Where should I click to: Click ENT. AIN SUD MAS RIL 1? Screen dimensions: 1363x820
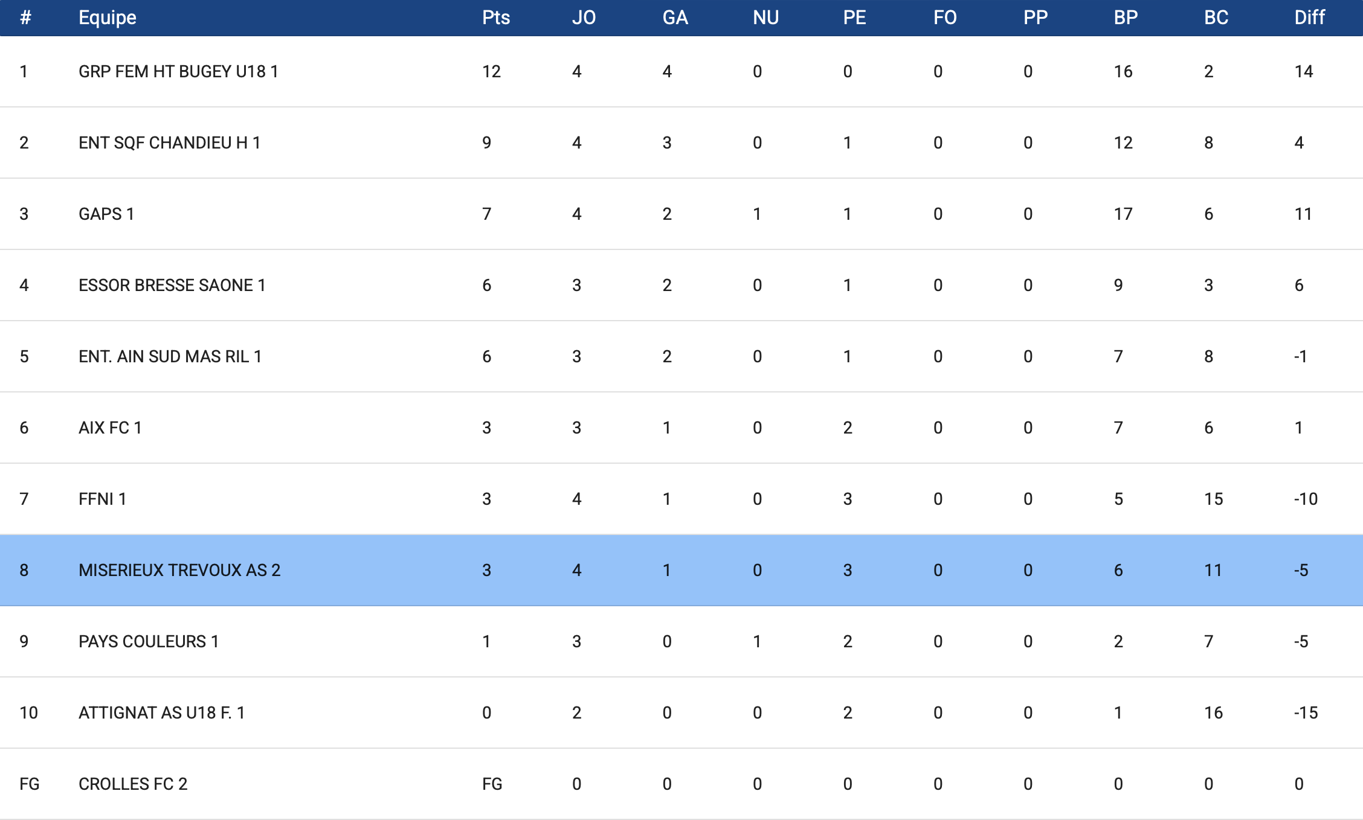pos(170,356)
